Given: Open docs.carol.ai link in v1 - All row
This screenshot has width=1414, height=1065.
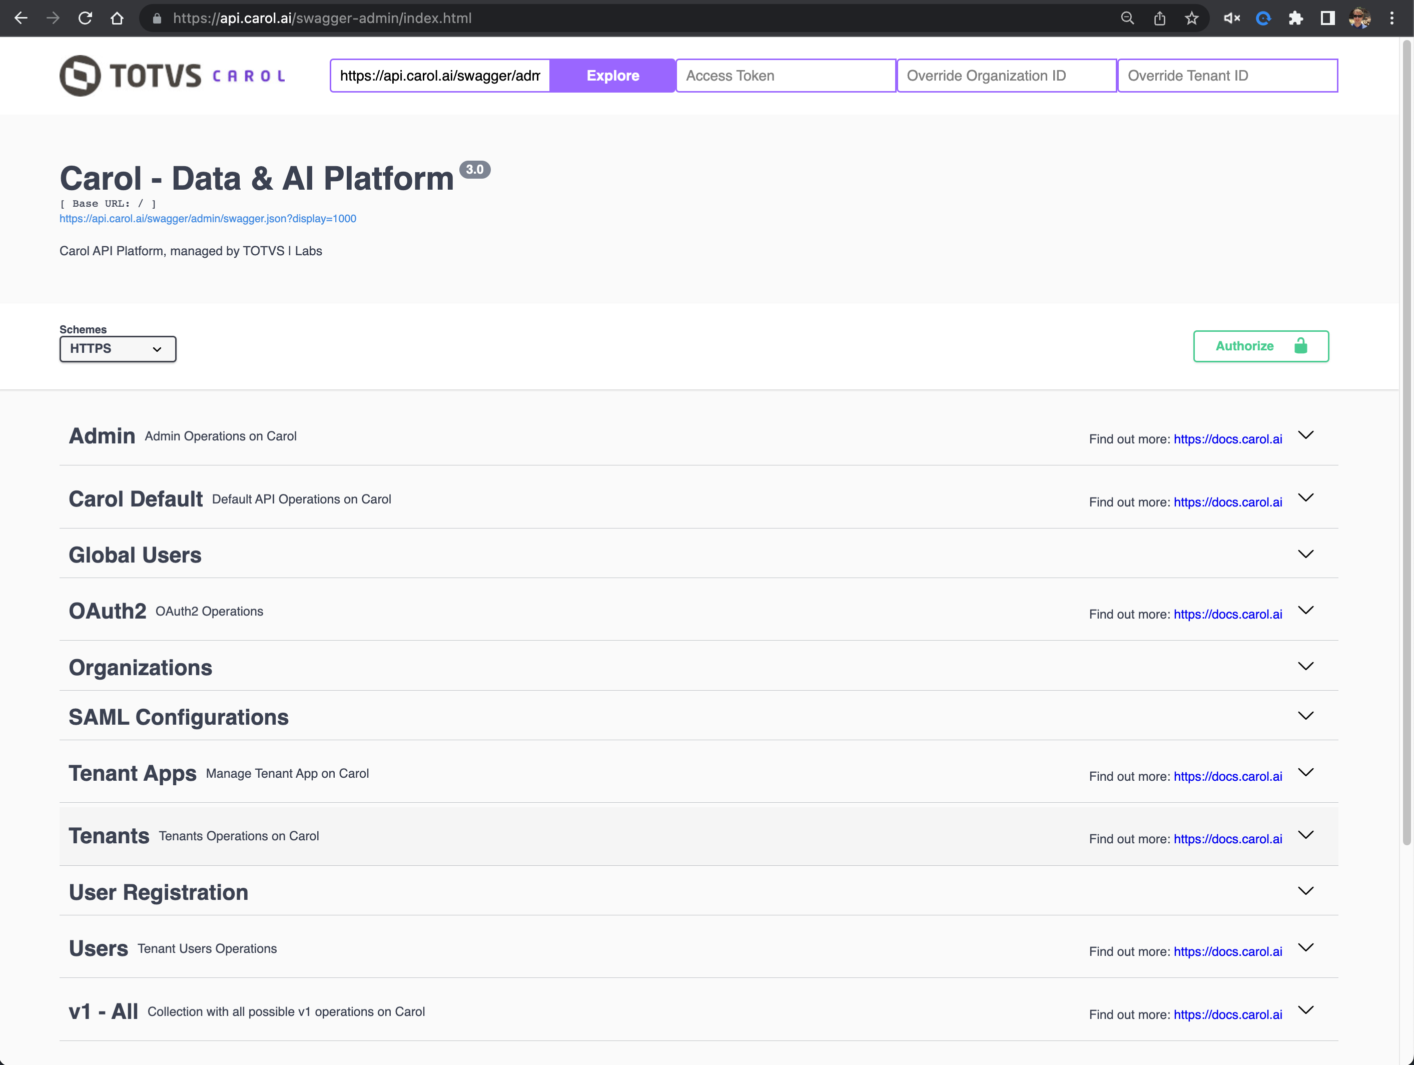Looking at the screenshot, I should pyautogui.click(x=1228, y=1015).
